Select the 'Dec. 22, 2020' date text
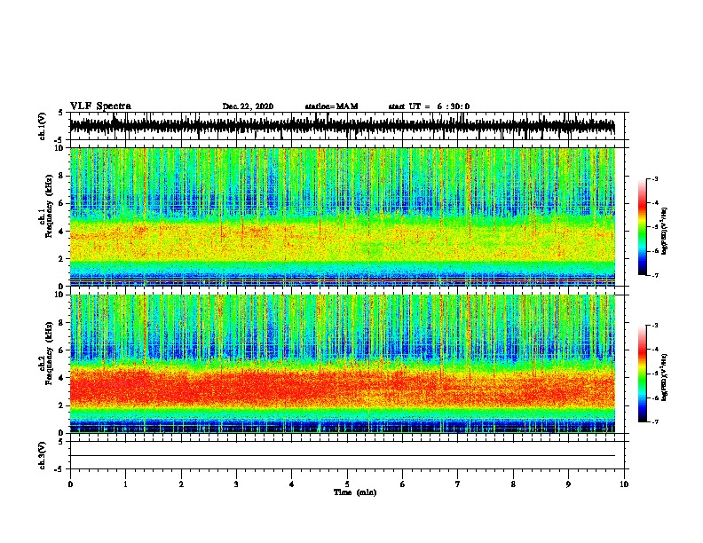The width and height of the screenshot is (703, 543). (x=248, y=106)
